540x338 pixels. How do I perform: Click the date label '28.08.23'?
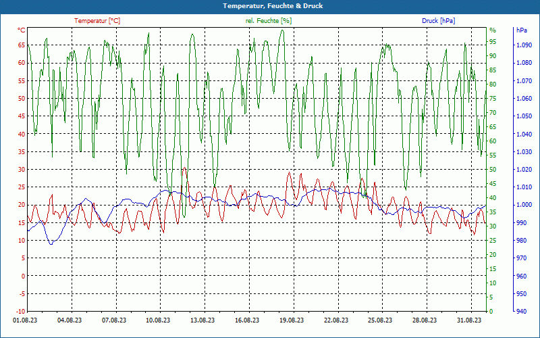tap(425, 320)
